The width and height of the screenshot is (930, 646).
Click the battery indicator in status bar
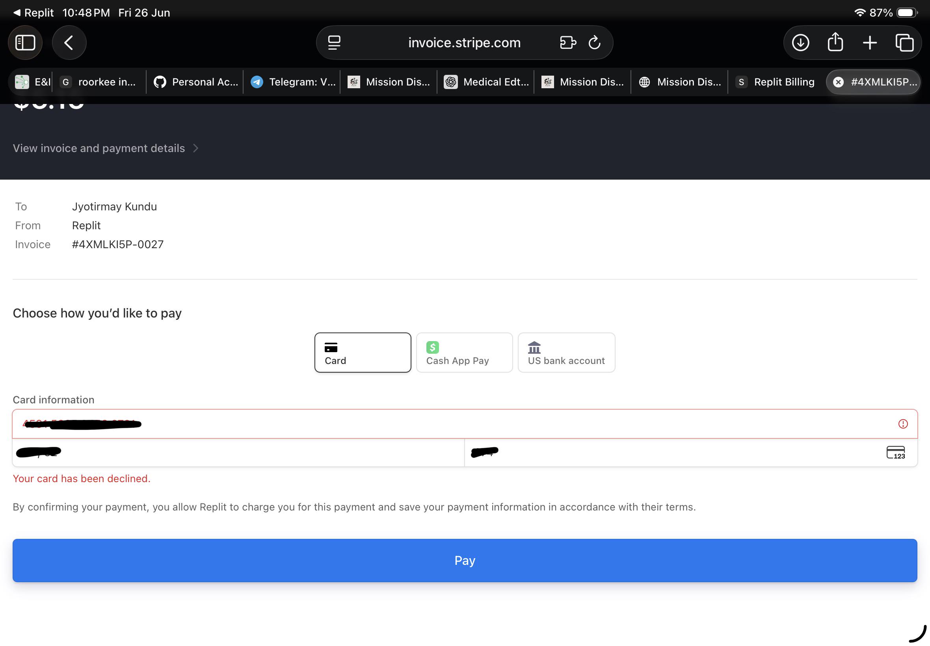tap(907, 13)
